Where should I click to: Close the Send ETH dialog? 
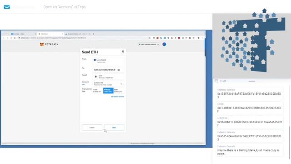tap(123, 51)
